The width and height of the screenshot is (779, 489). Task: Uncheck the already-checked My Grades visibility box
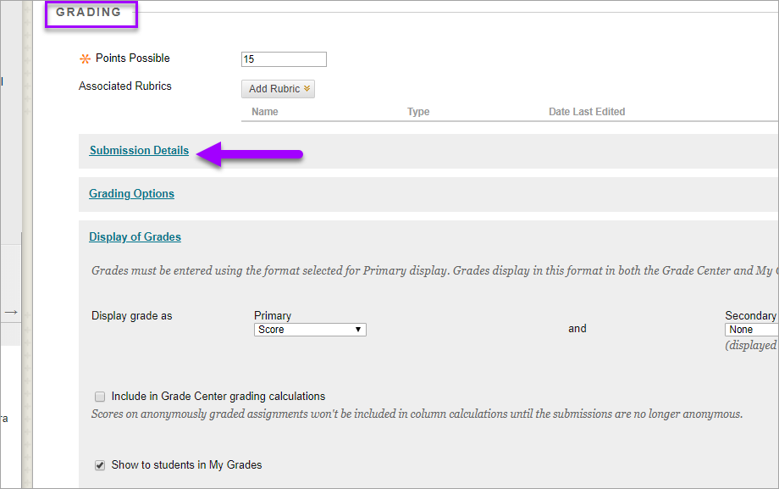pos(99,464)
